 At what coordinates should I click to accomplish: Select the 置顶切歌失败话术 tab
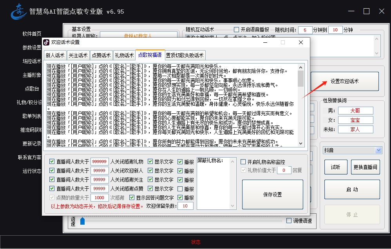click(185, 55)
